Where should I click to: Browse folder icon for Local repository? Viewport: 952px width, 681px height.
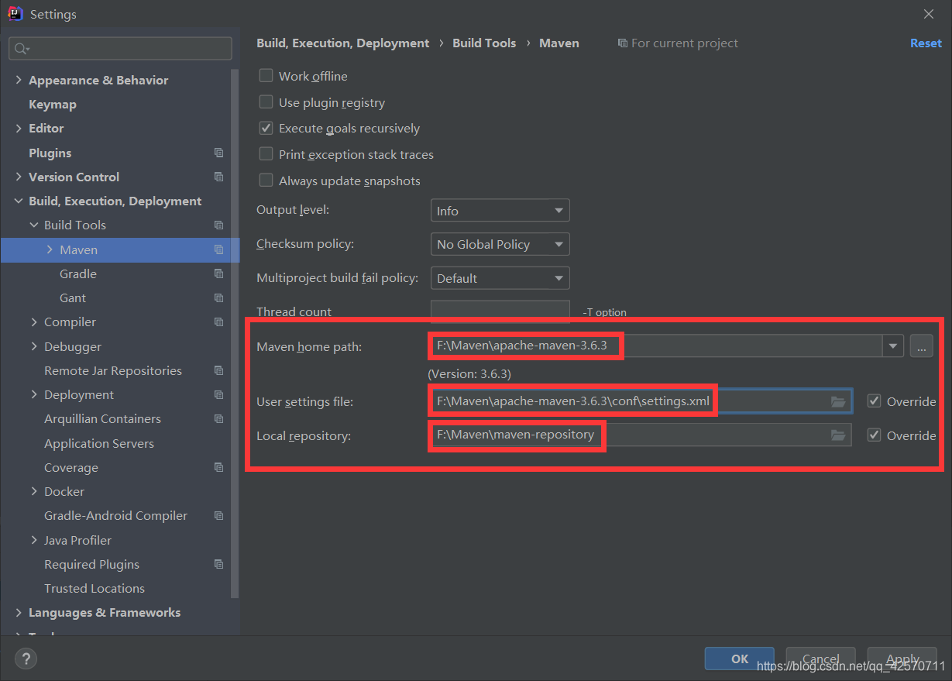[838, 435]
